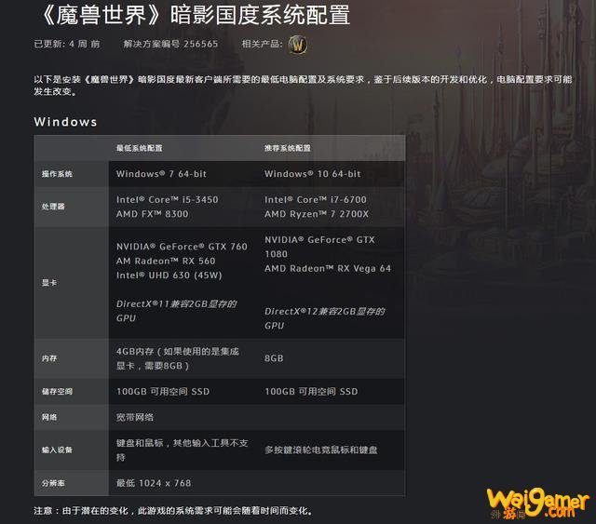
Task: Click the World of Warcraft product icon
Action: click(x=298, y=45)
